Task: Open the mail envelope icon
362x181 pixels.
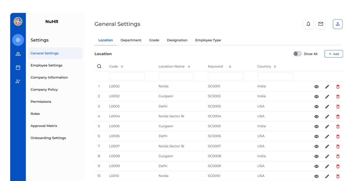Action: pyautogui.click(x=321, y=24)
